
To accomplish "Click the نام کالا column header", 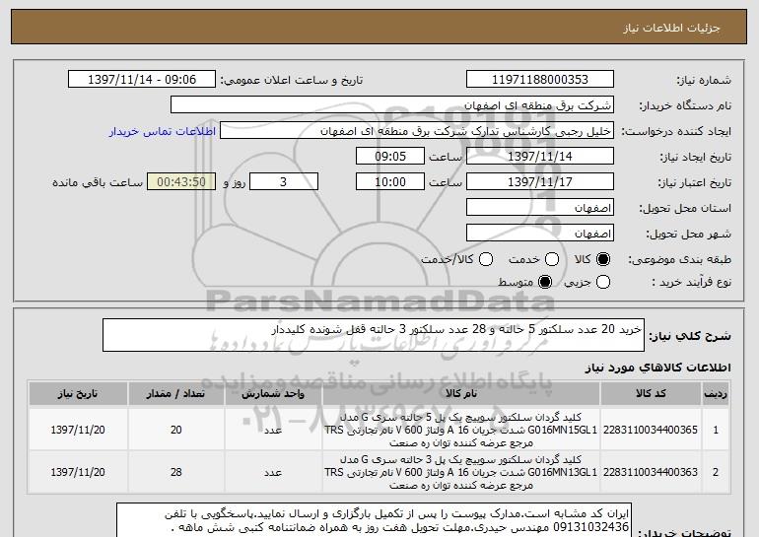I will pyautogui.click(x=461, y=394).
